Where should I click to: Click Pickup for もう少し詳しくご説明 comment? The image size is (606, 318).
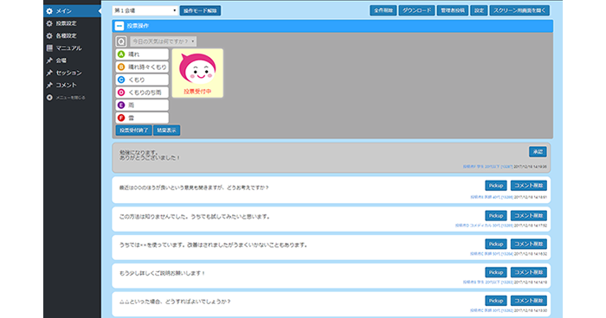click(x=496, y=272)
